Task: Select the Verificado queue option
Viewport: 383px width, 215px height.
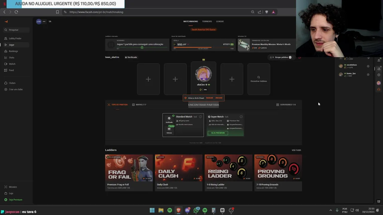Action: (169, 119)
